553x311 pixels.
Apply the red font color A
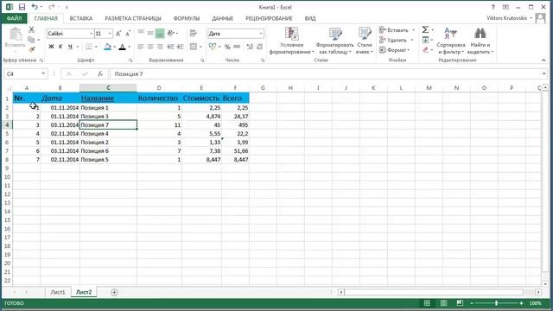[123, 47]
